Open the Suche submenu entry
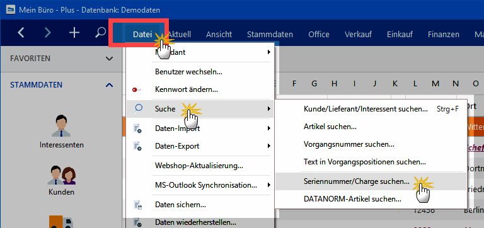Viewport: 484px width, 228px height. click(x=200, y=108)
